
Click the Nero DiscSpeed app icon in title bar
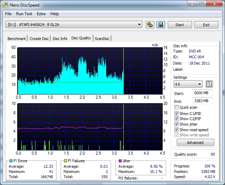point(6,5)
